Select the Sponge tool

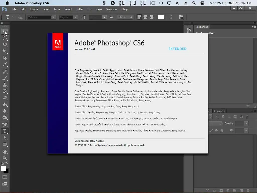(5, 117)
